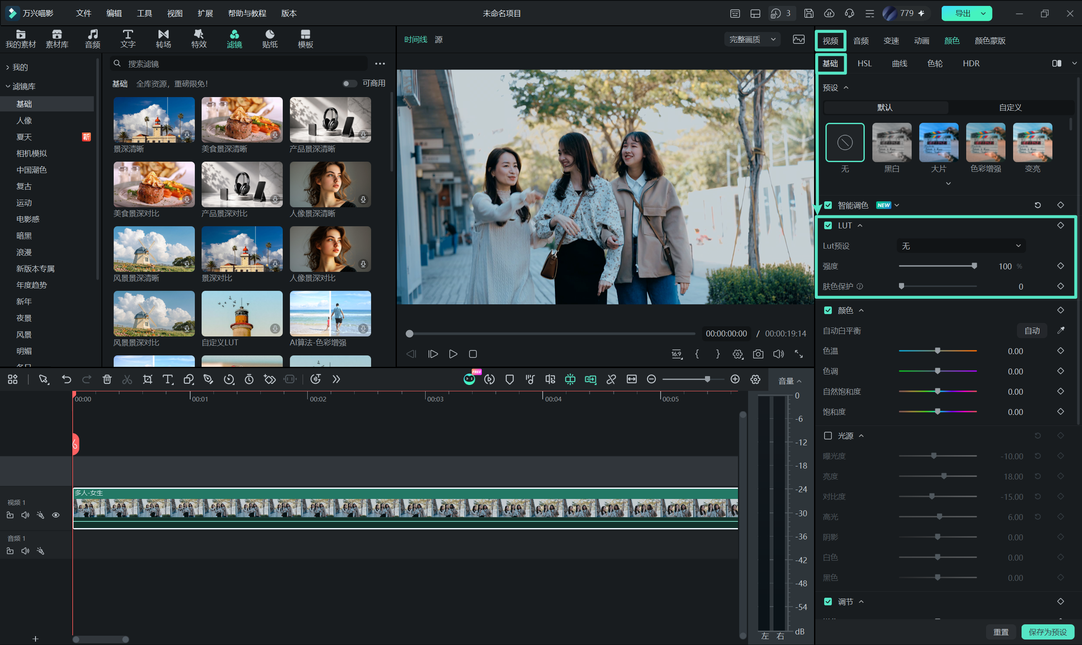Click the 导出 export button
The image size is (1082, 645).
[x=962, y=13]
